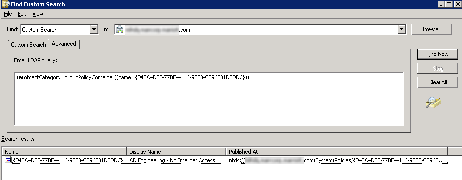Click inside the LDAP query text box
Viewport: 462px width, 180px height.
(x=209, y=99)
